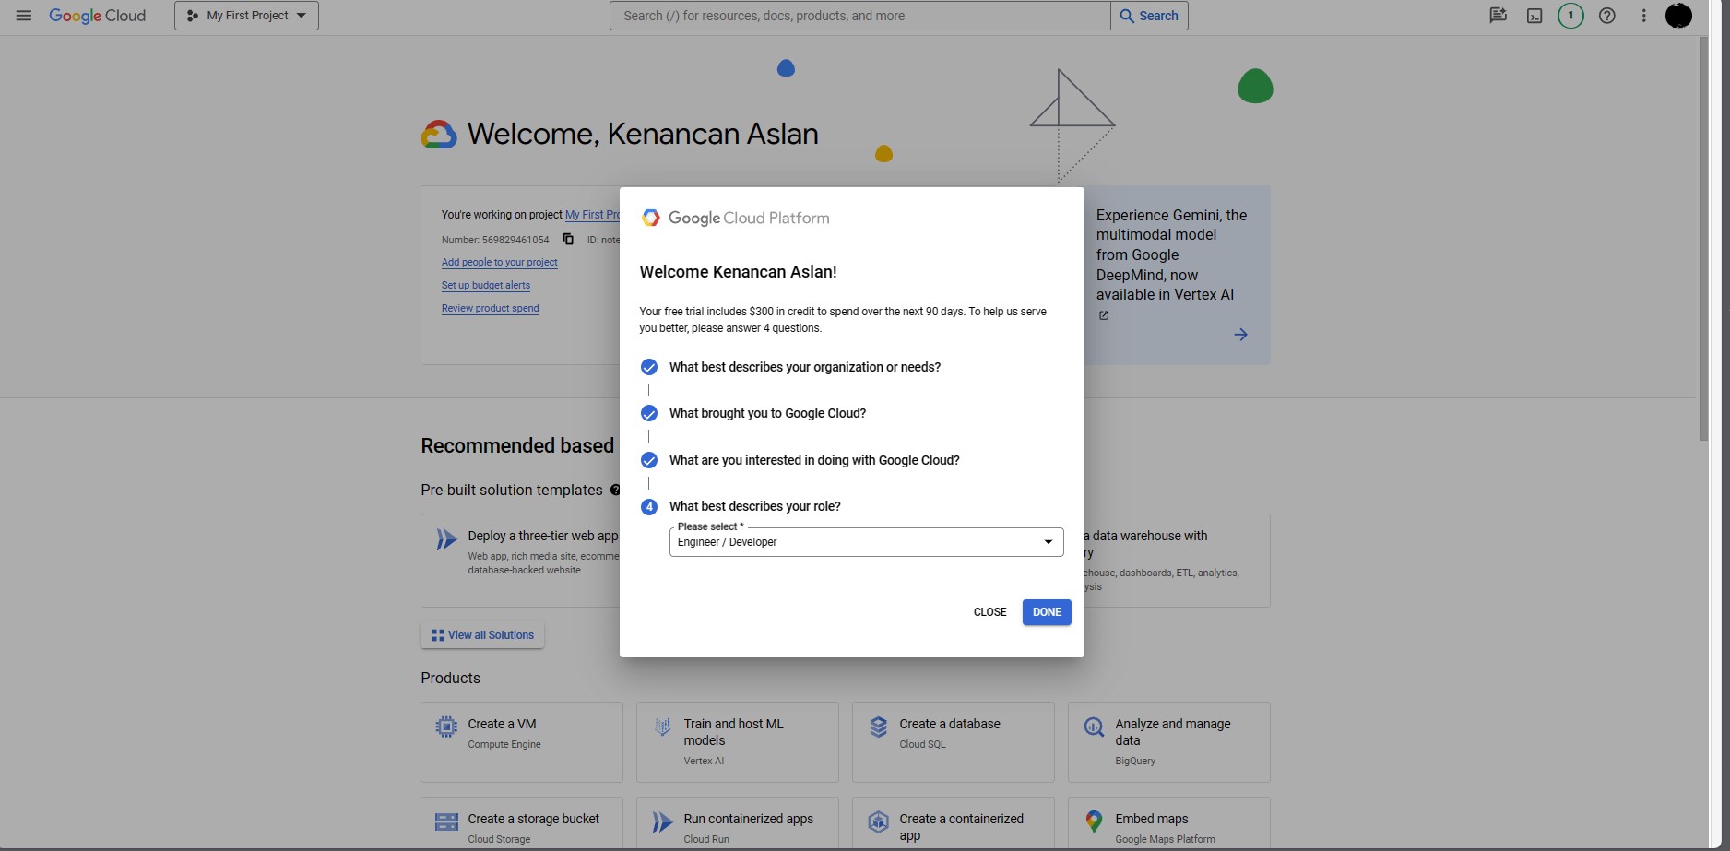Click the DONE button
The image size is (1730, 851).
[1047, 612]
